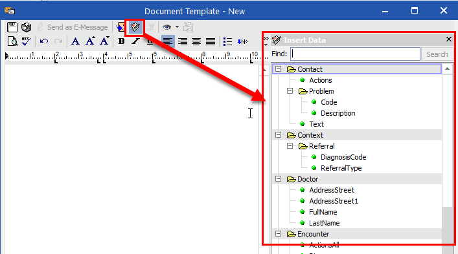Click the Search button
Screen dimensions: 458x254
click(x=437, y=54)
